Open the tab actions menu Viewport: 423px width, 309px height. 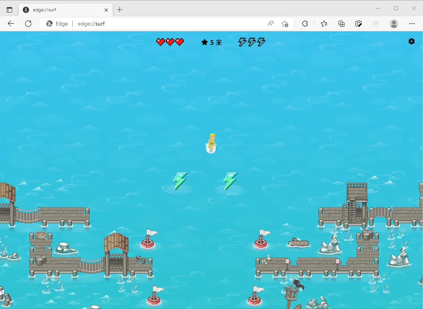(9, 10)
